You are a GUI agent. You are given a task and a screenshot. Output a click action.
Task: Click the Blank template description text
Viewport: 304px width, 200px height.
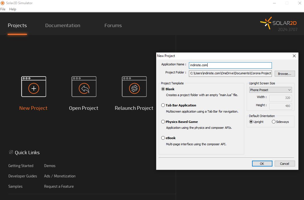[x=202, y=95]
